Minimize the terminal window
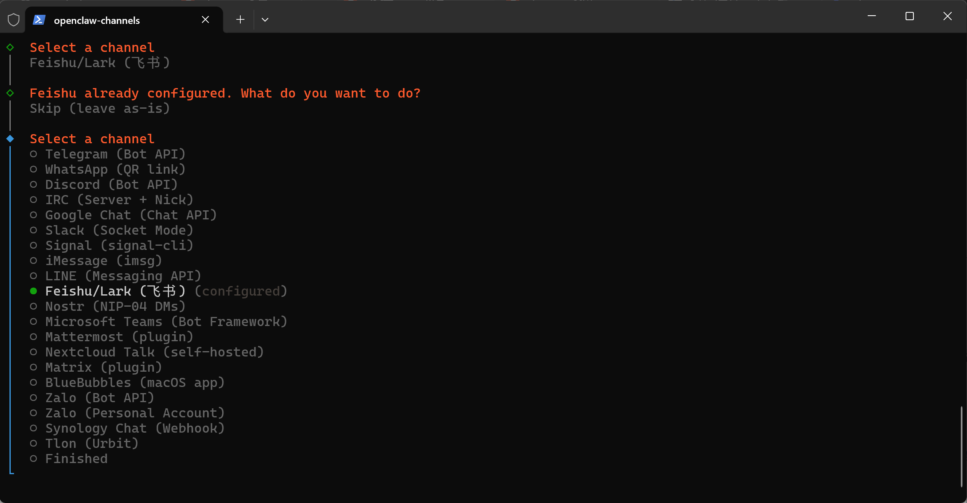Viewport: 967px width, 503px height. 872,16
